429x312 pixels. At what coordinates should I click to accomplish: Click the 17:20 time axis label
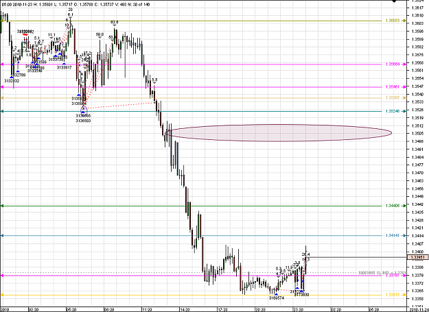pos(222,309)
